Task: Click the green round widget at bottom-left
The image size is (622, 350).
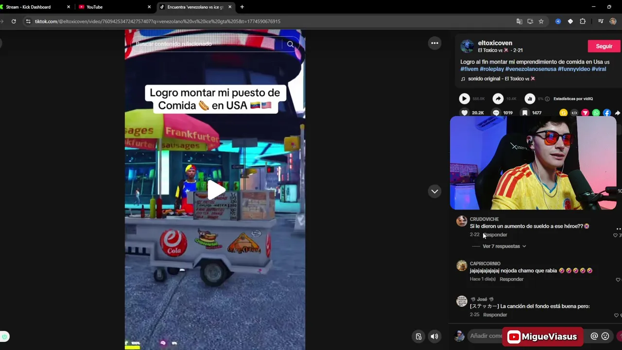Action: point(4,336)
